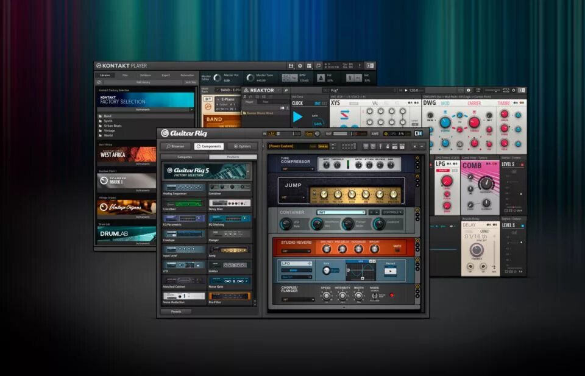Click the info icon in Reaktor header
The width and height of the screenshot is (585, 376).
[x=469, y=90]
